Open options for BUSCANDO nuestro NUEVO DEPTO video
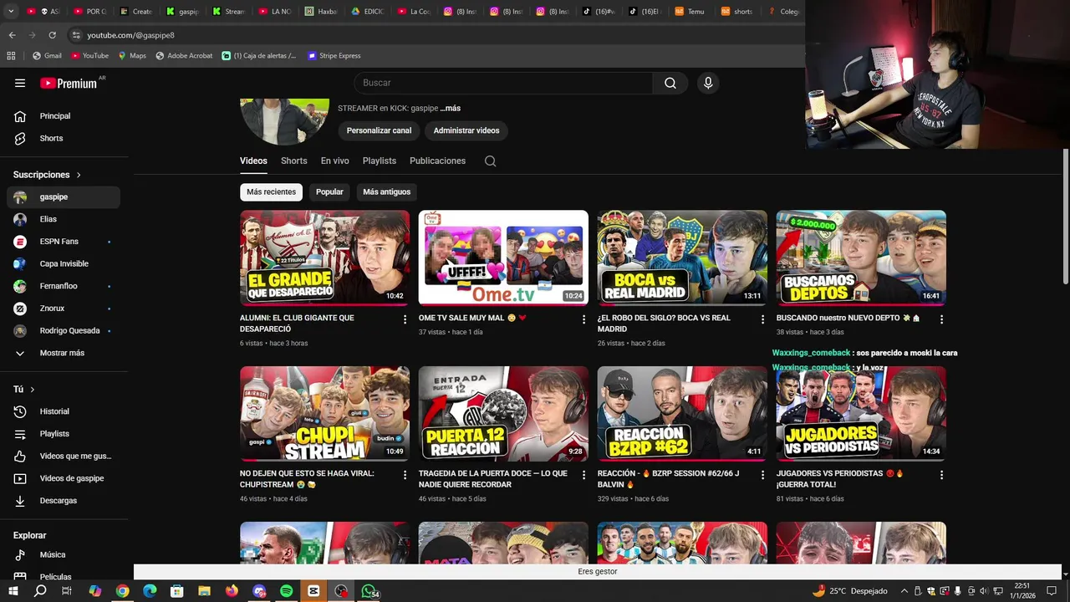Image resolution: width=1070 pixels, height=602 pixels. [x=941, y=319]
